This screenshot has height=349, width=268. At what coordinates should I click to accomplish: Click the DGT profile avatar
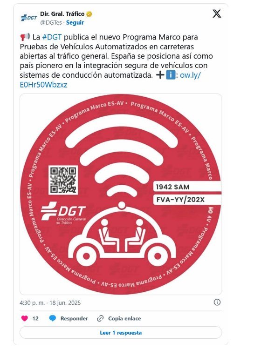pos(29,18)
